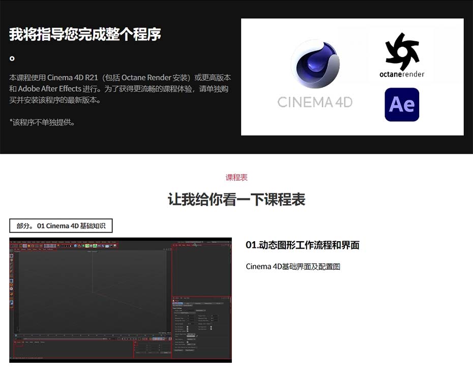Click the octanerender wordmark text
The height and width of the screenshot is (370, 473).
click(402, 74)
